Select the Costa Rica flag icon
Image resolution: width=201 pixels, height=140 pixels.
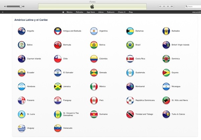[x=130, y=59]
